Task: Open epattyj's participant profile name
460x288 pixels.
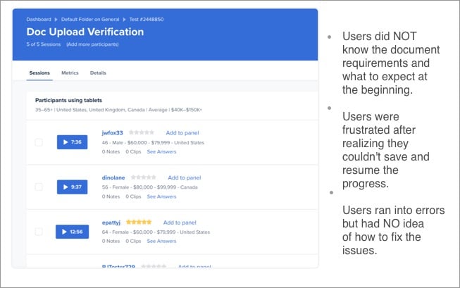Action: pos(111,223)
